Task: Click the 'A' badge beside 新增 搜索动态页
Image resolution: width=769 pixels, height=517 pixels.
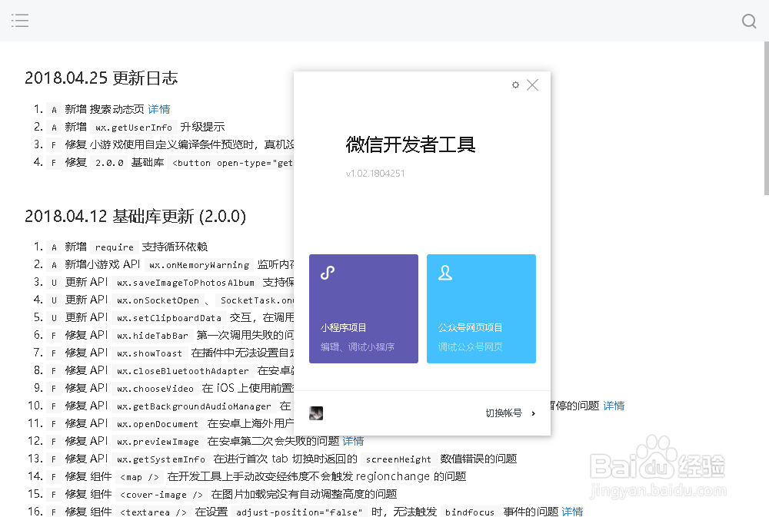Action: pos(53,109)
